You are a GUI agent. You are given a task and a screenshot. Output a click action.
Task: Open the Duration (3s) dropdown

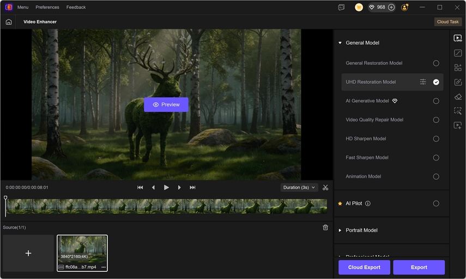point(299,188)
